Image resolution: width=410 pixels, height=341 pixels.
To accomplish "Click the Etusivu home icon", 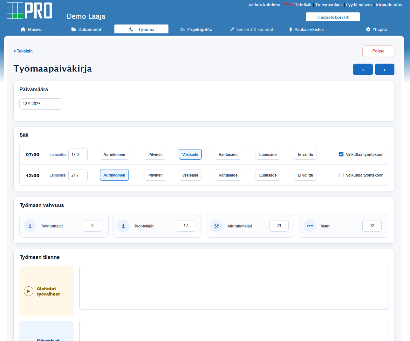I will [x=23, y=29].
